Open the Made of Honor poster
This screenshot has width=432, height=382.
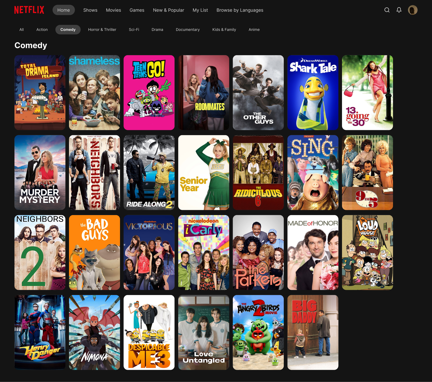pyautogui.click(x=313, y=253)
